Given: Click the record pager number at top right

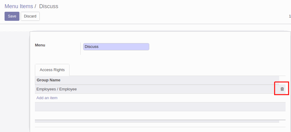Looking at the screenshot, I should 290,16.
